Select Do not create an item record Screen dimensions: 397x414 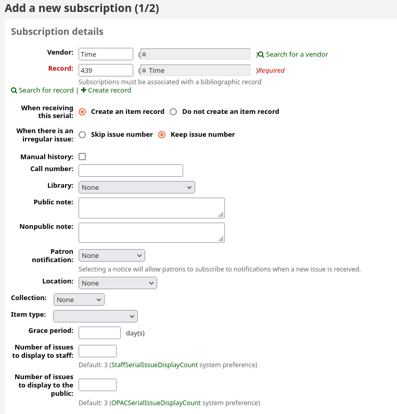point(173,112)
